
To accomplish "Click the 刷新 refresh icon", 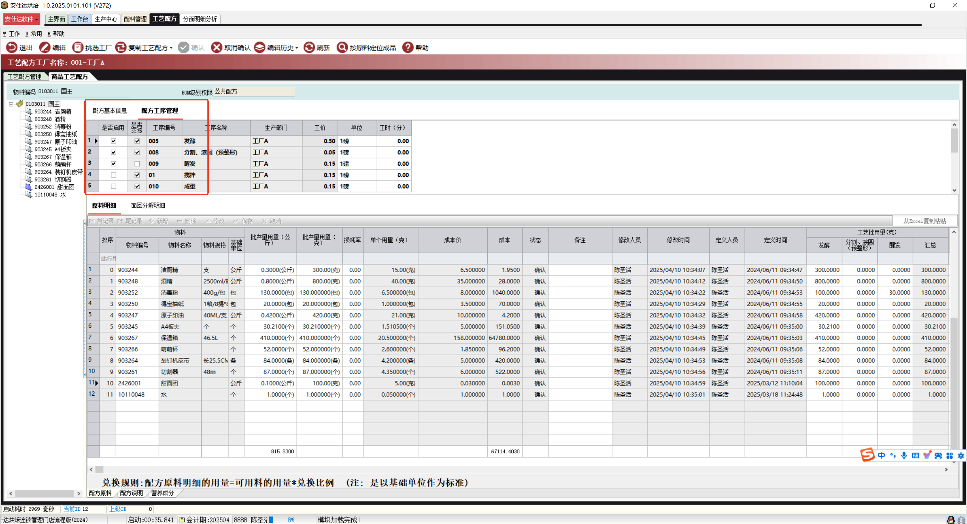I will click(x=309, y=48).
